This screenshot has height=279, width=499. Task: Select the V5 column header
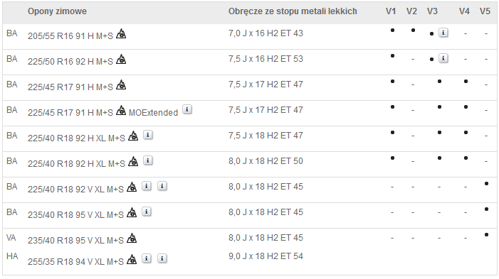point(485,11)
